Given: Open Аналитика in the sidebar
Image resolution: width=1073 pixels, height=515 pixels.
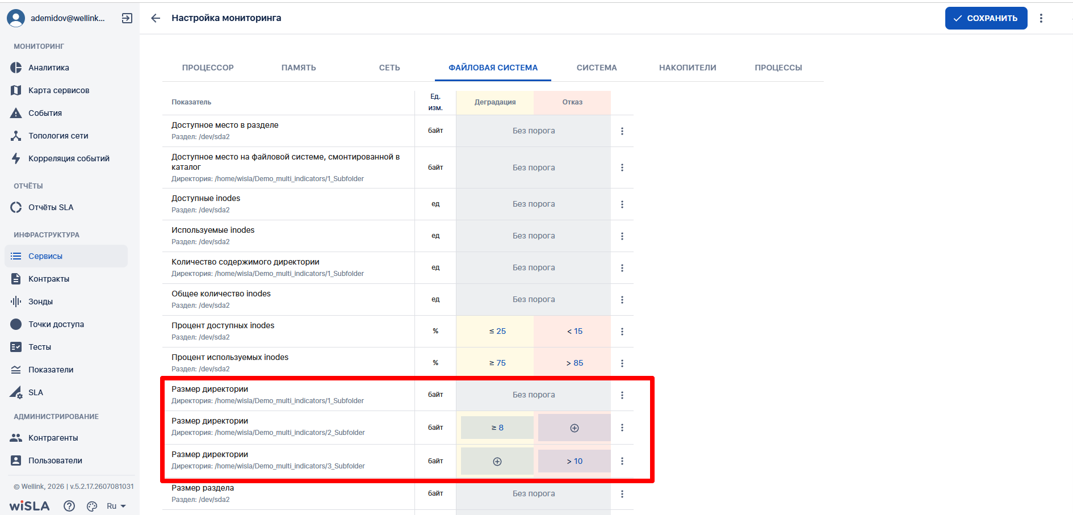Looking at the screenshot, I should coord(66,68).
